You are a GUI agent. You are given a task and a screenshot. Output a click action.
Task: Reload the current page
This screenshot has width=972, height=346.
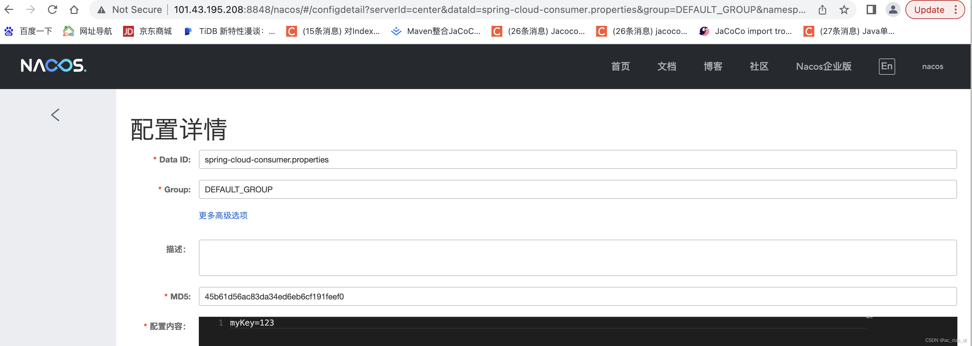[52, 10]
